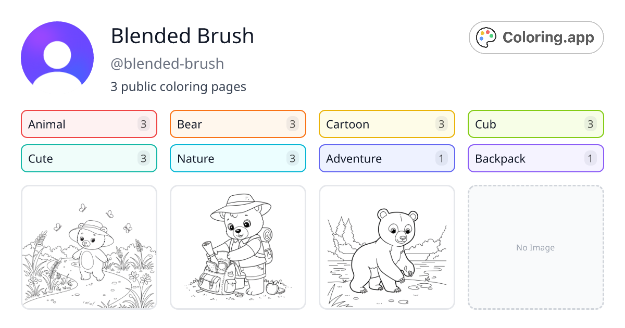Image resolution: width=625 pixels, height=328 pixels.
Task: Click the count badge on the Bear tag
Action: (293, 124)
